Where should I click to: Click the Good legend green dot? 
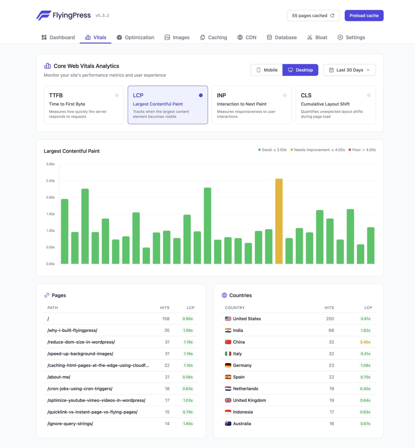[259, 150]
